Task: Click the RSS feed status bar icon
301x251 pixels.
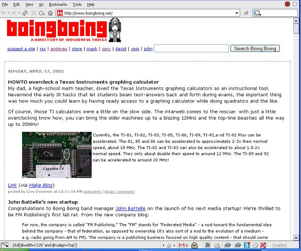Action: click(x=208, y=245)
